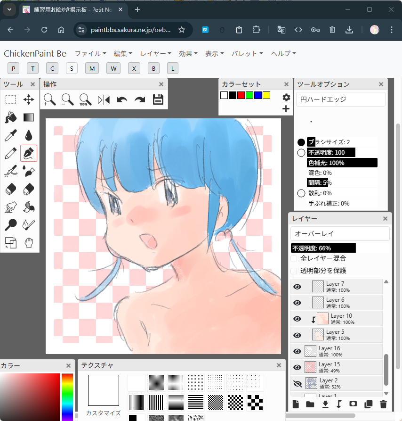Screen dimensions: 402x421
Task: Expand the レイヤー menu dropdown
Action: tap(156, 54)
